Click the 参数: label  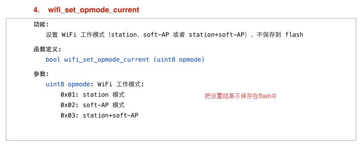(x=42, y=74)
